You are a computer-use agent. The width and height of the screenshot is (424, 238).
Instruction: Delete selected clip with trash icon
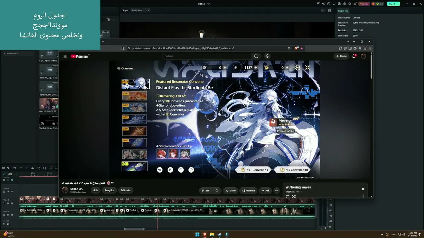click(26, 168)
